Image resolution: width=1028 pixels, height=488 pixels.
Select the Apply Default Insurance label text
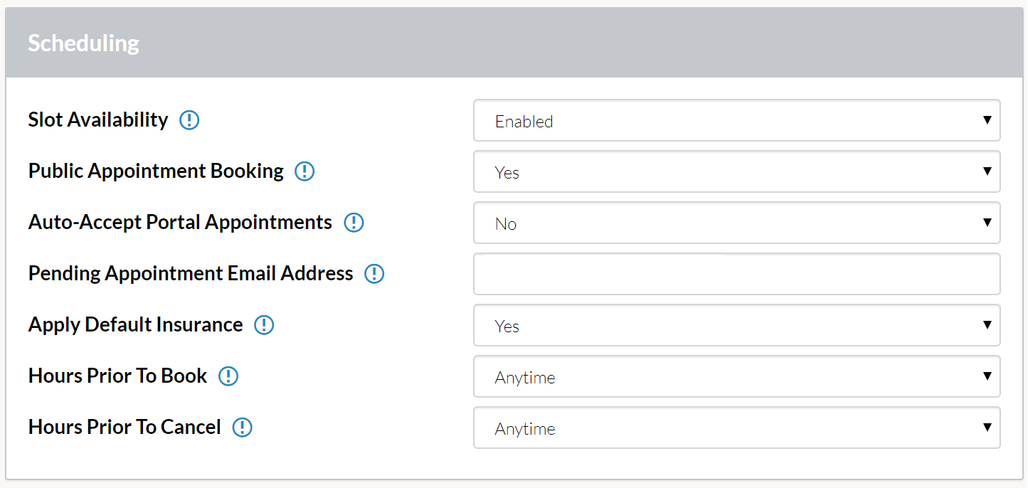click(x=136, y=324)
